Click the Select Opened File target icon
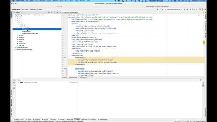 [49, 12]
